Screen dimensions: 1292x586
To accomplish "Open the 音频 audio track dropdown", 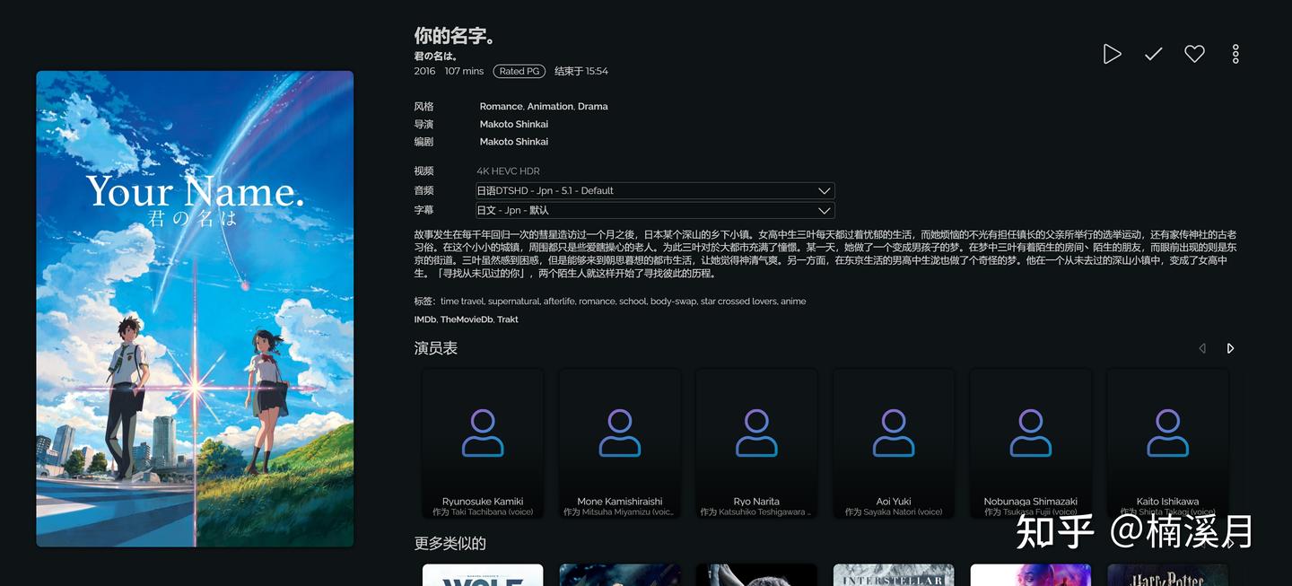I will (x=655, y=189).
